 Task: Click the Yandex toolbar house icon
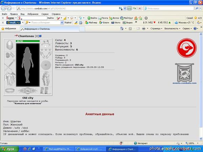click(136, 18)
